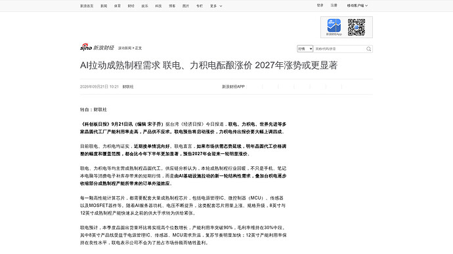Click the paragraph starting 目前联电、力积电均证实

[183, 150]
